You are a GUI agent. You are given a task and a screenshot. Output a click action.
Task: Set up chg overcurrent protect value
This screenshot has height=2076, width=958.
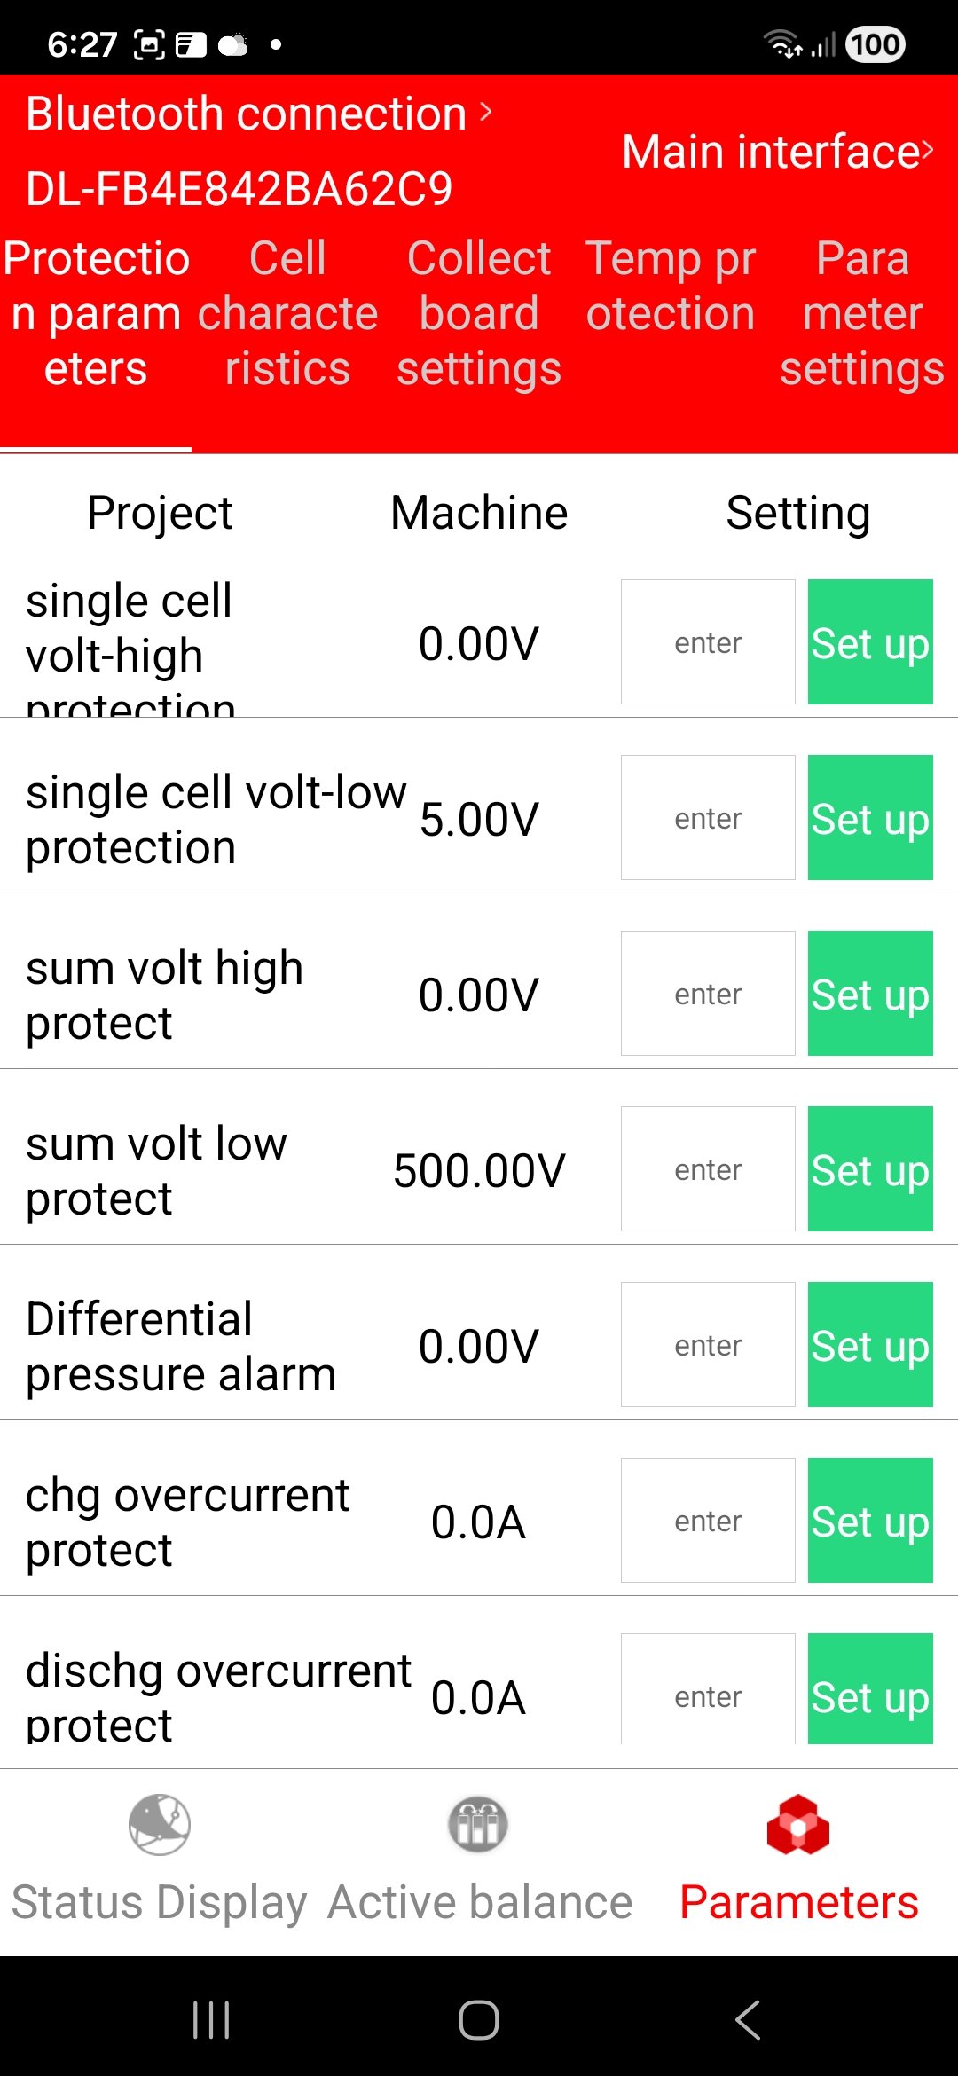tap(870, 1520)
